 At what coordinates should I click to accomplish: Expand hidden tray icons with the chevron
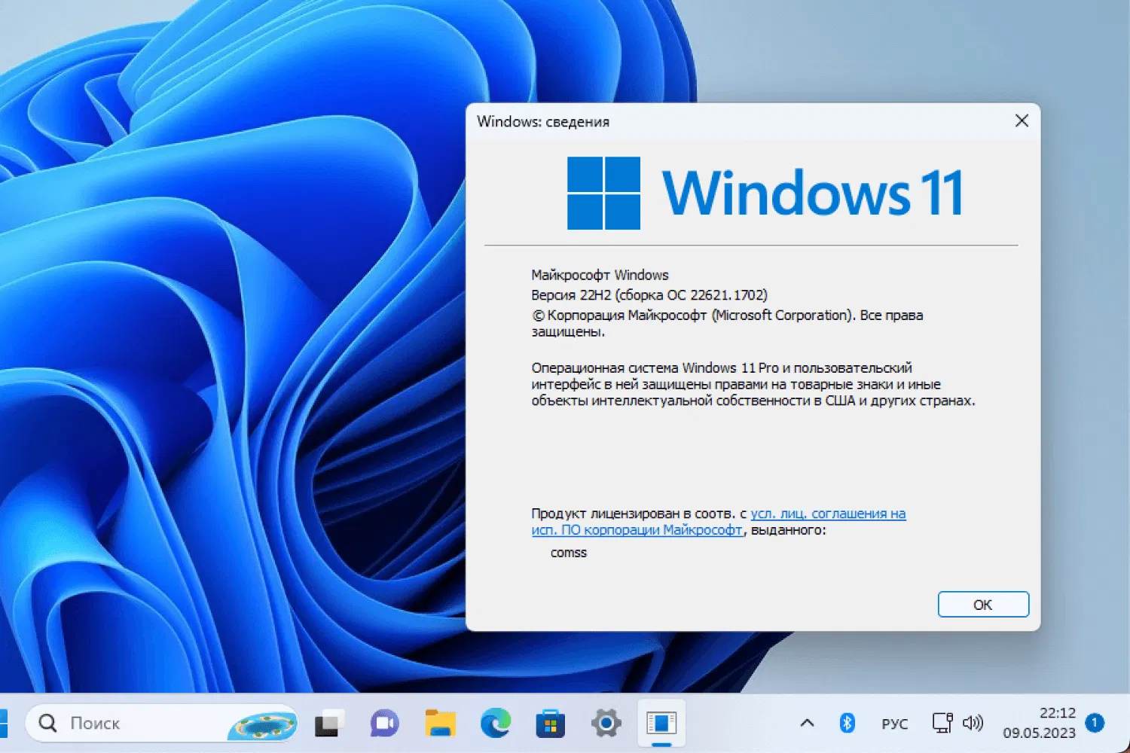pos(808,723)
